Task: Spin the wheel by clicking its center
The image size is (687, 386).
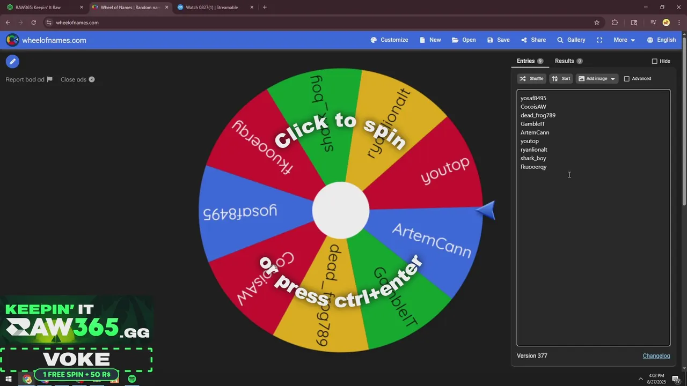Action: 341,210
